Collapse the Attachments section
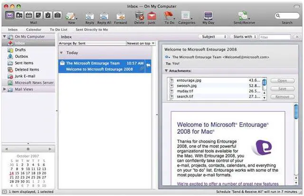This screenshot has height=196, width=304. click(x=166, y=71)
